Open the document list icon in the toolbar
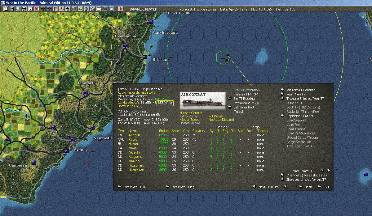 point(12,9)
